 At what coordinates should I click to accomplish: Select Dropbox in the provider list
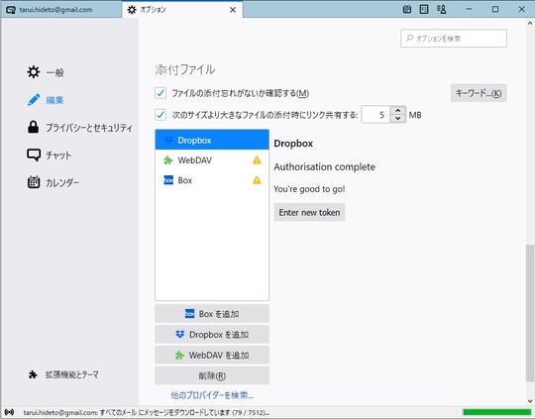pyautogui.click(x=212, y=140)
